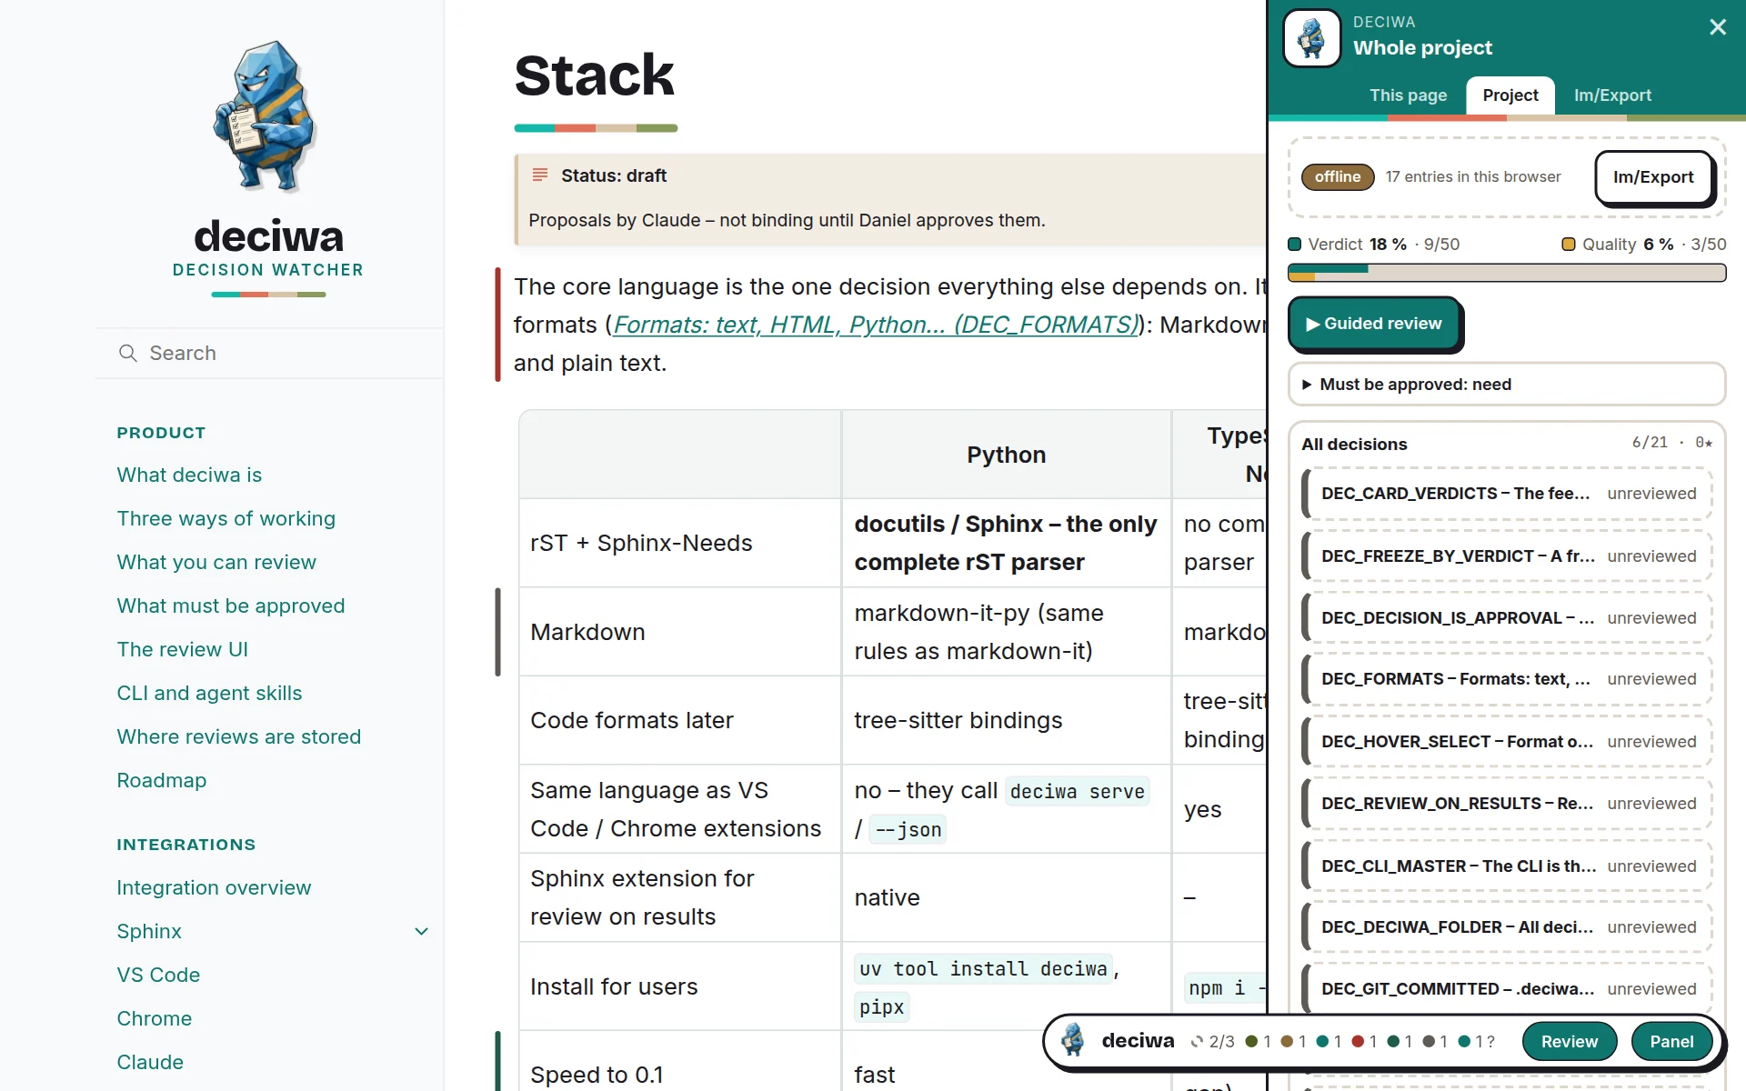Image resolution: width=1746 pixels, height=1091 pixels.
Task: Click the search magnifier icon
Action: click(128, 353)
